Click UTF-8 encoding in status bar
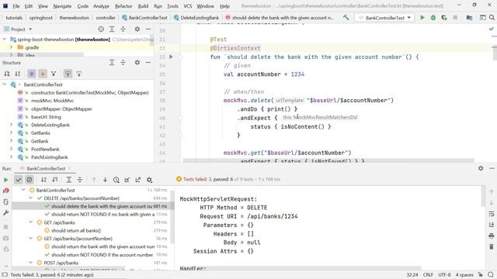This screenshot has width=497, height=279. pos(444,275)
